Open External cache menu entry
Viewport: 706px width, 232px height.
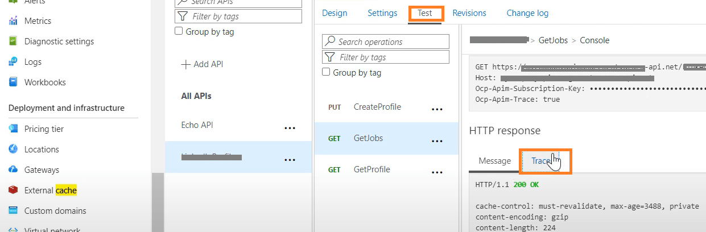click(51, 190)
